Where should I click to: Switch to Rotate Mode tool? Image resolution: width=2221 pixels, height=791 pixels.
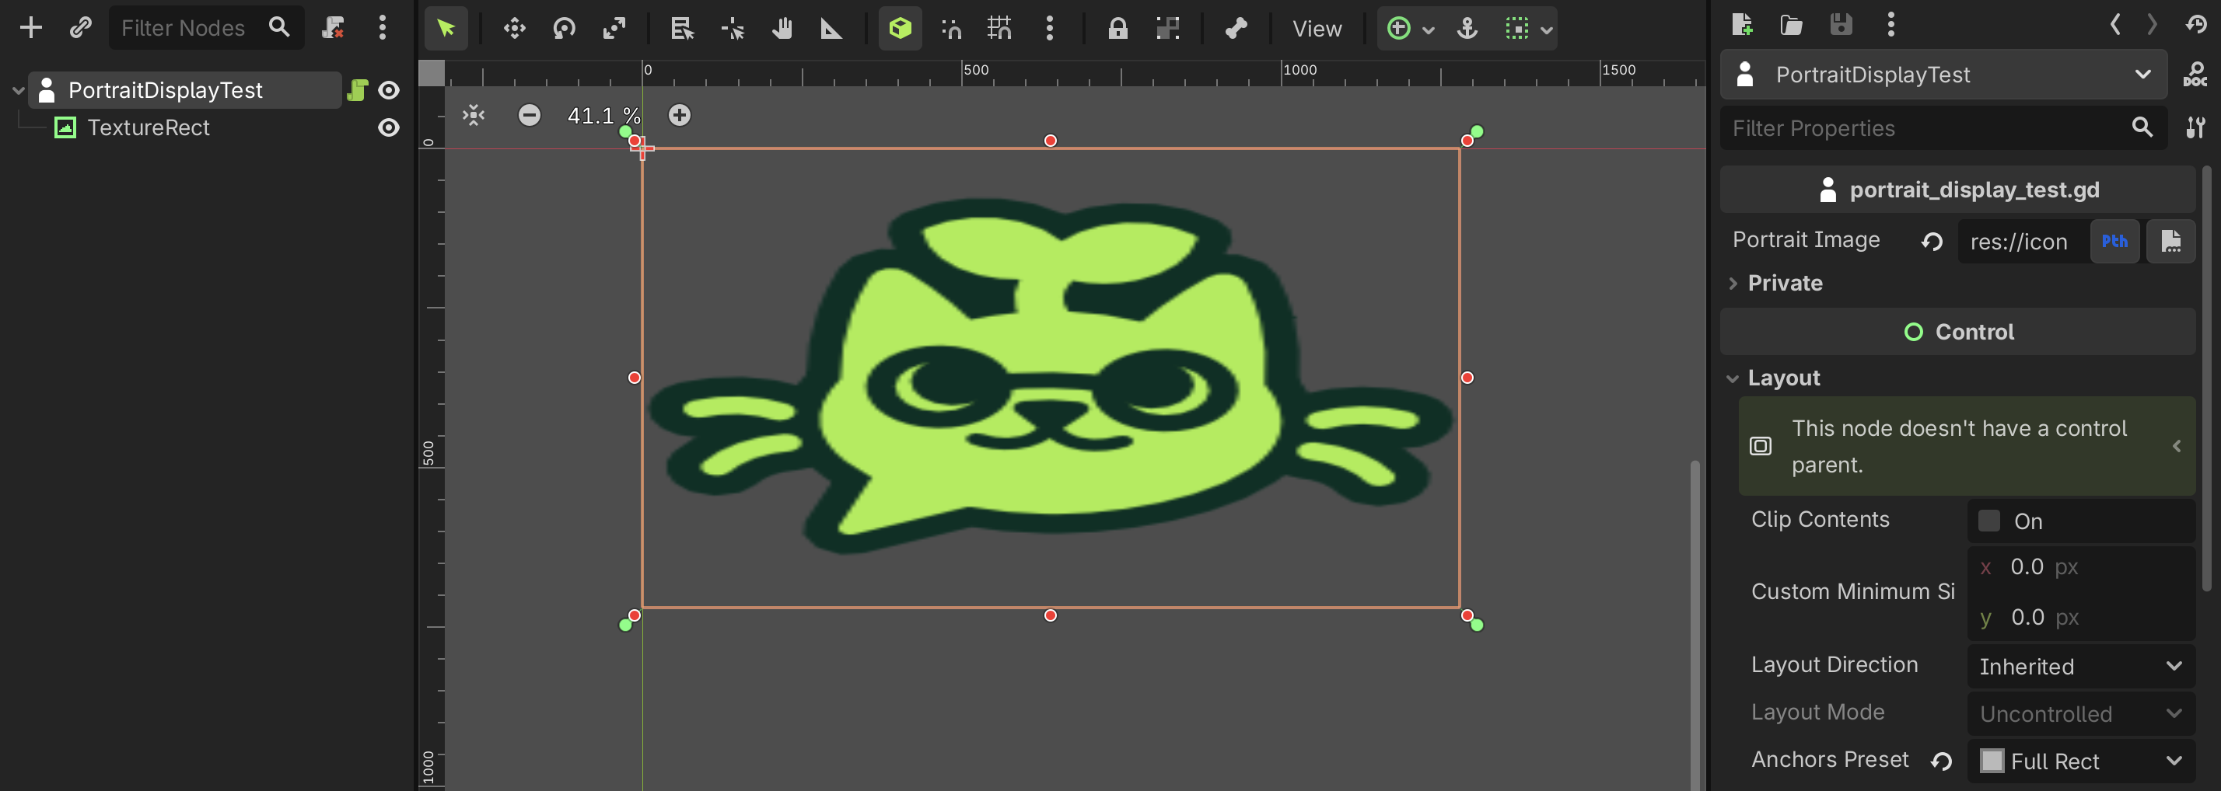(564, 29)
